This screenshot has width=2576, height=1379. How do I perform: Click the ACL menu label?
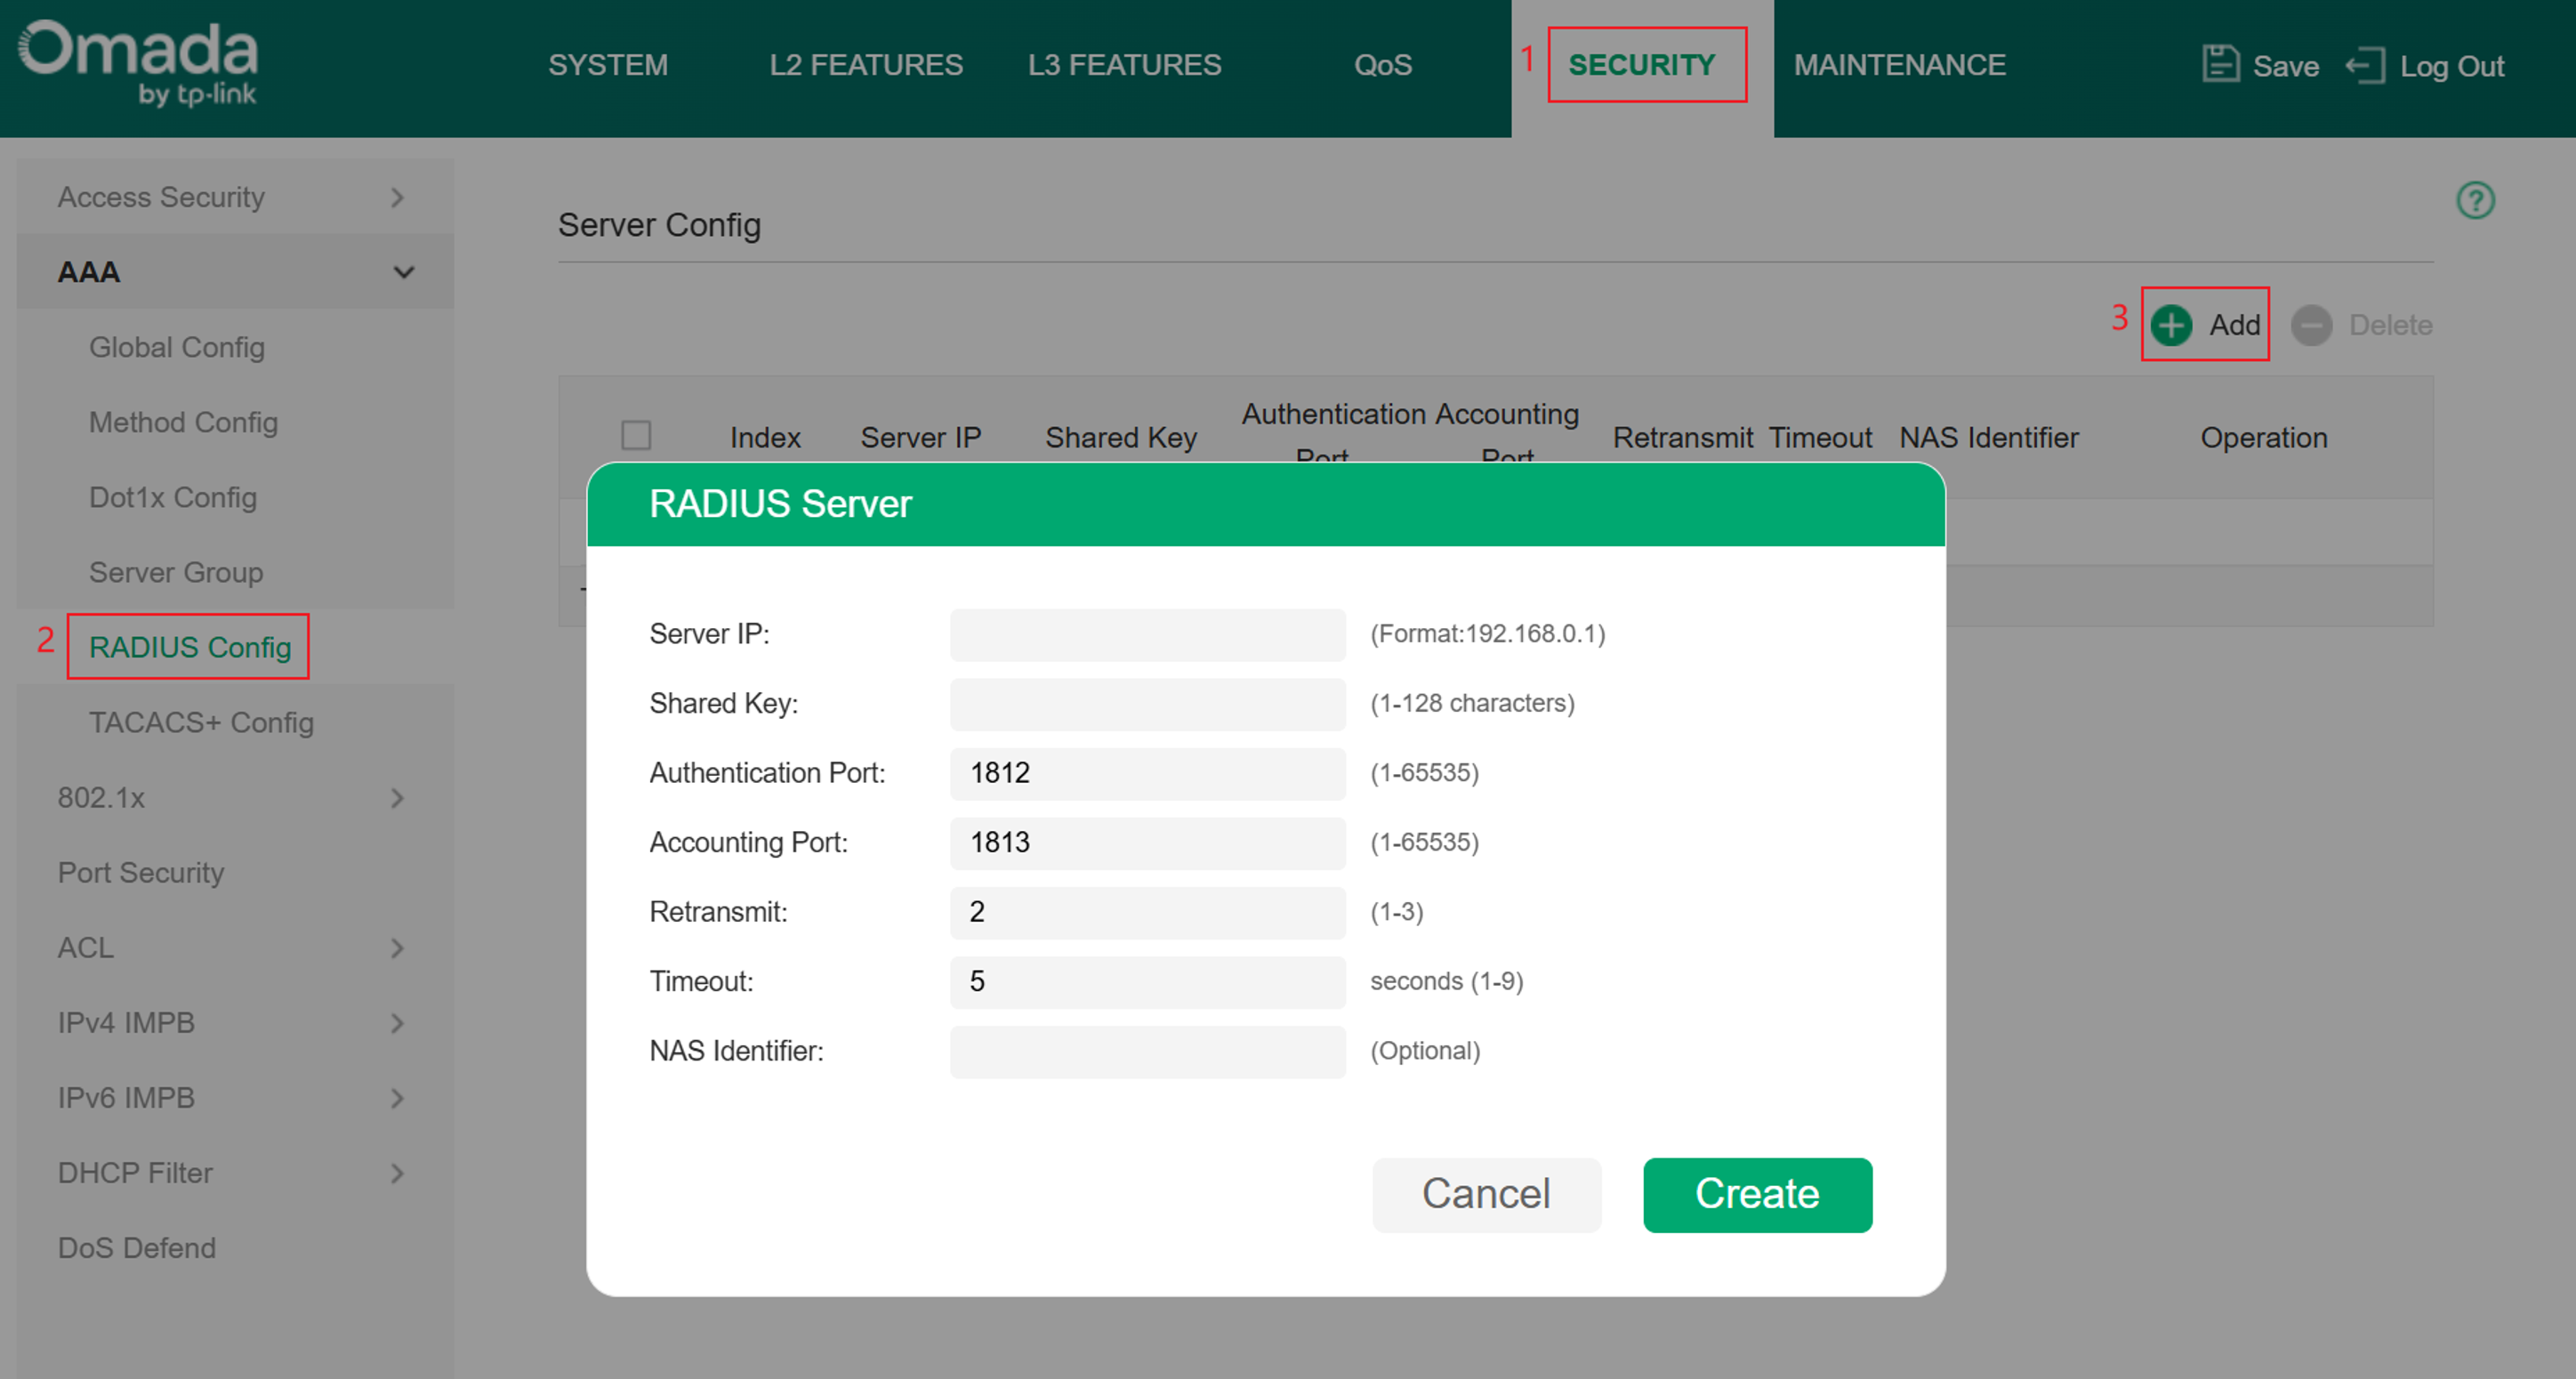(x=85, y=947)
